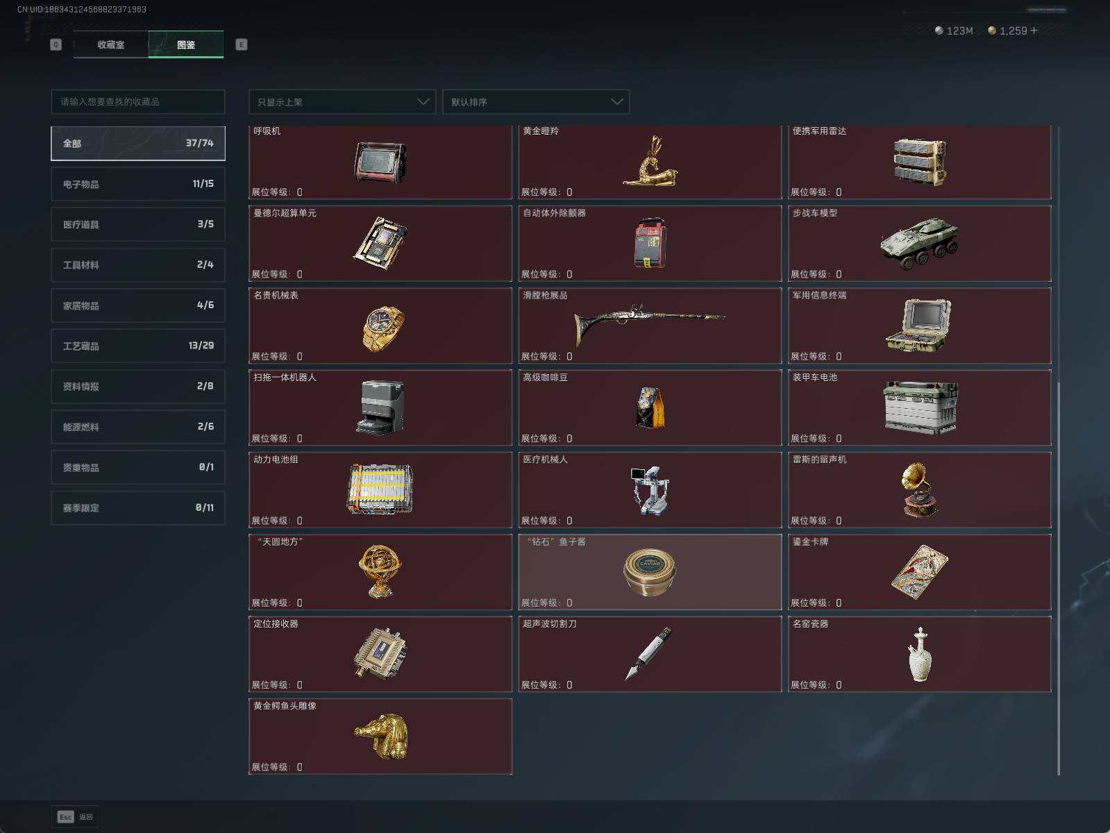Select the golden armillary sphere icon

380,571
